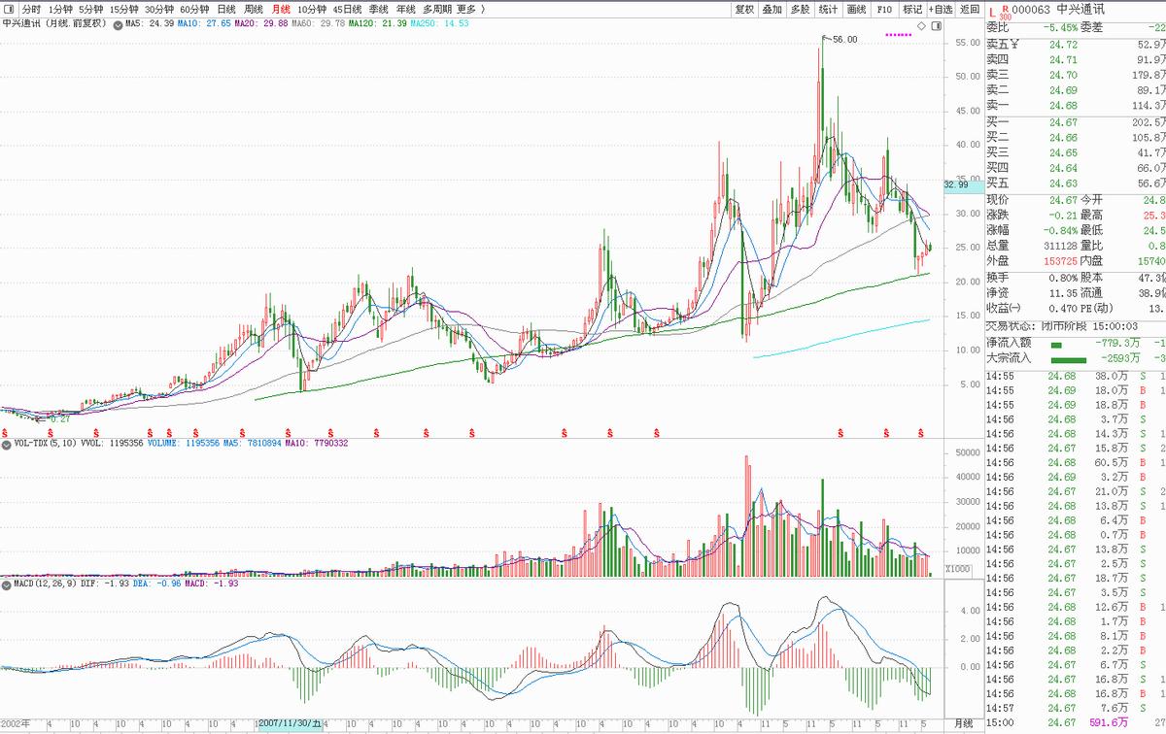
Task: Toggle the left sidebar panel icon
Action: click(x=9, y=9)
